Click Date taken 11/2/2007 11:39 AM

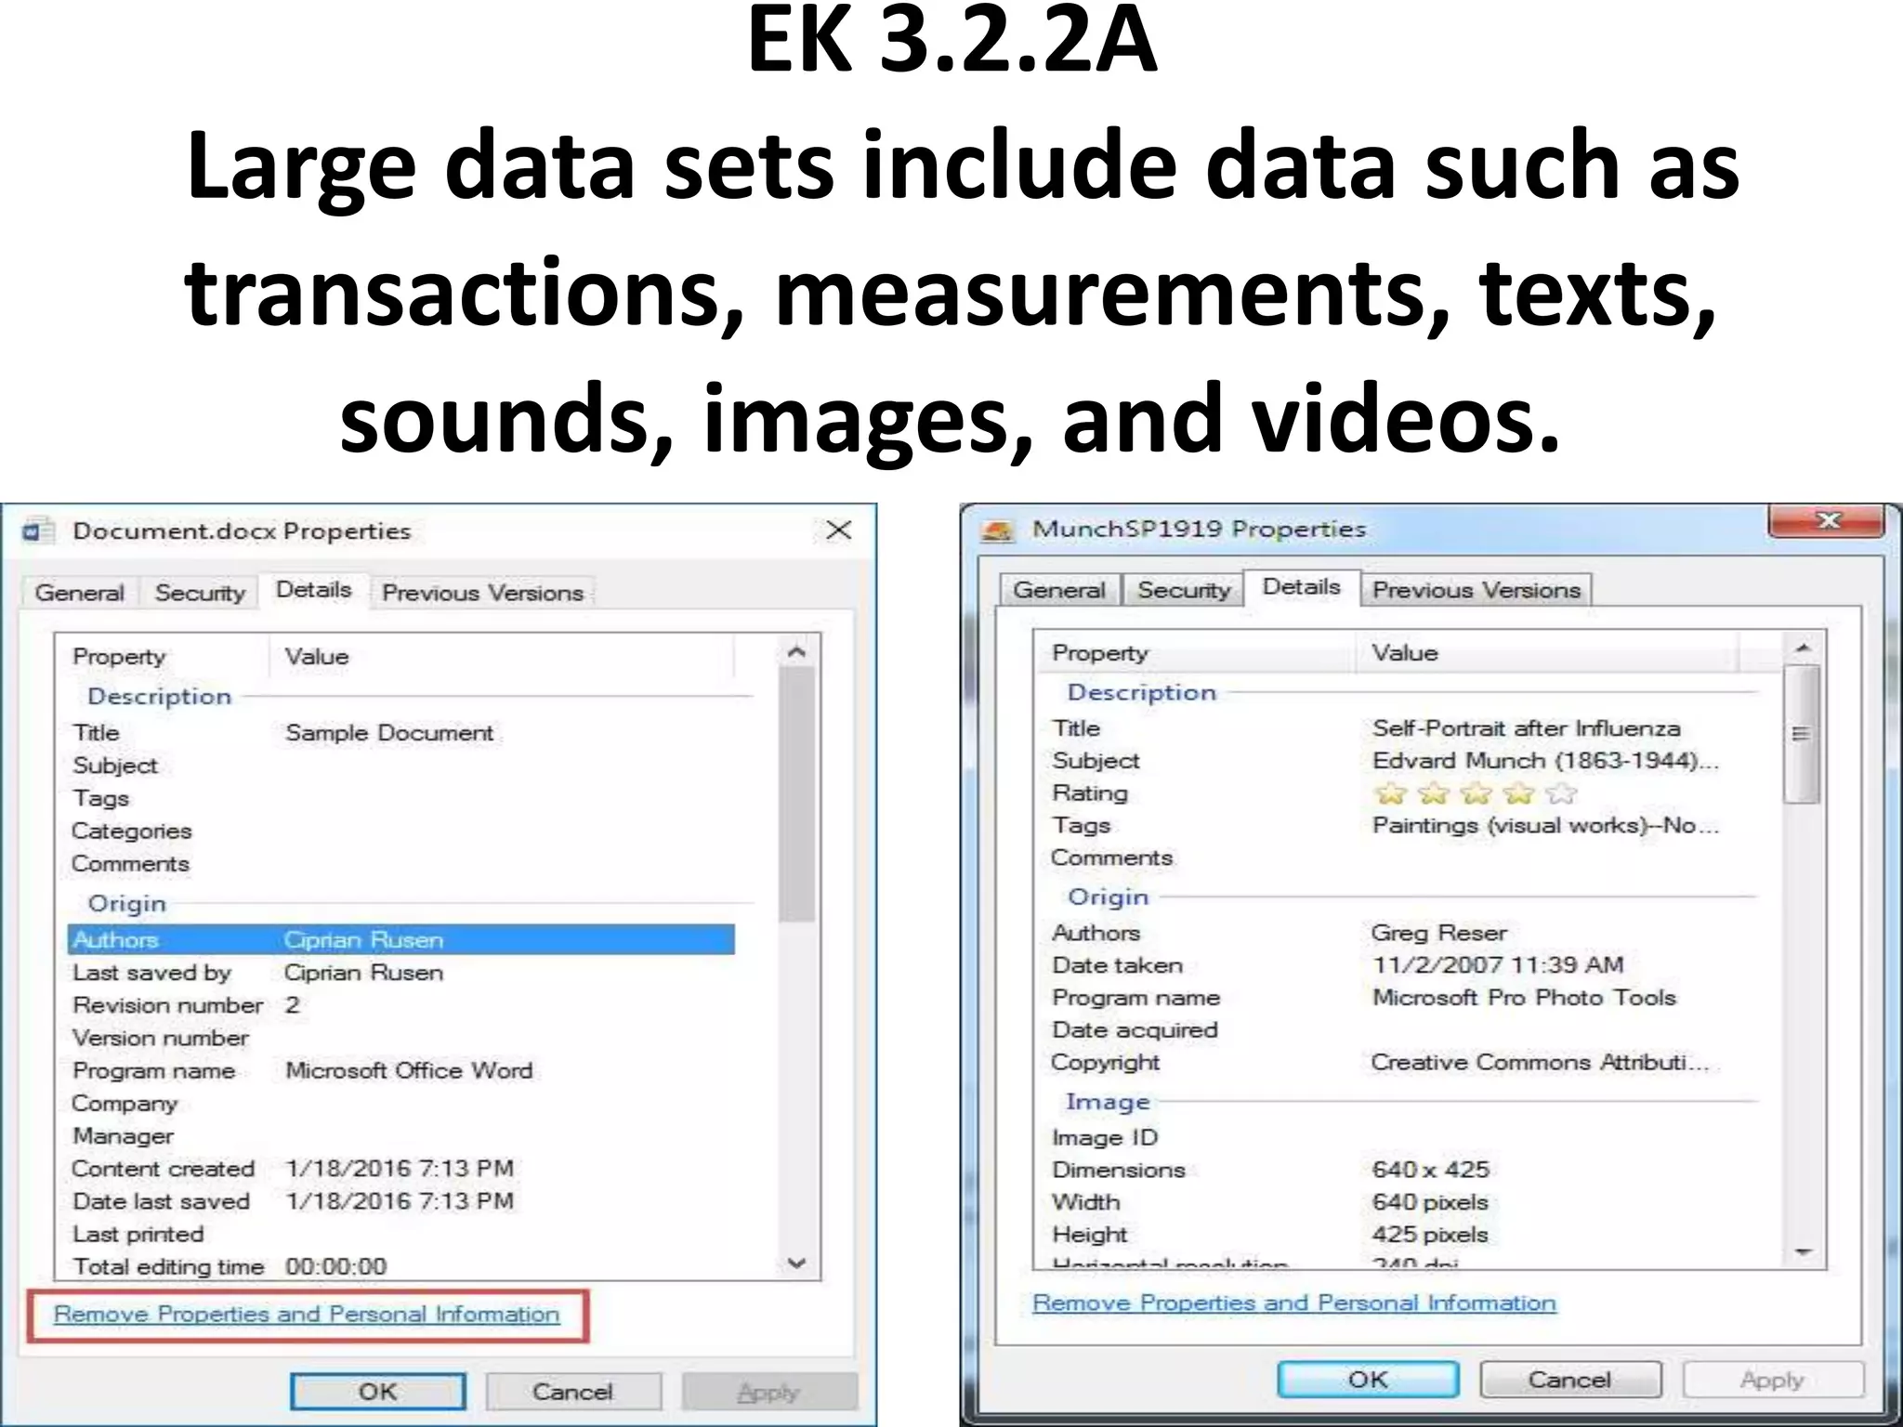[x=1498, y=965]
